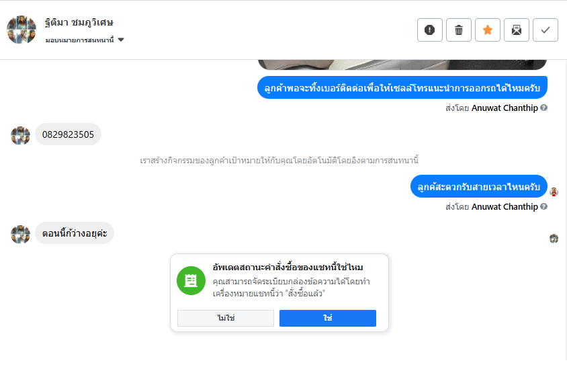
Task: Click help icon beside first Anuwat Chanthip
Action: click(543, 108)
